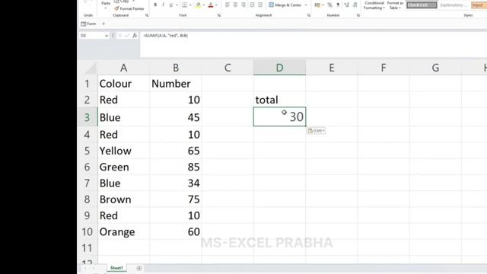Select row 5 header
The image size is (487, 274).
(87, 151)
